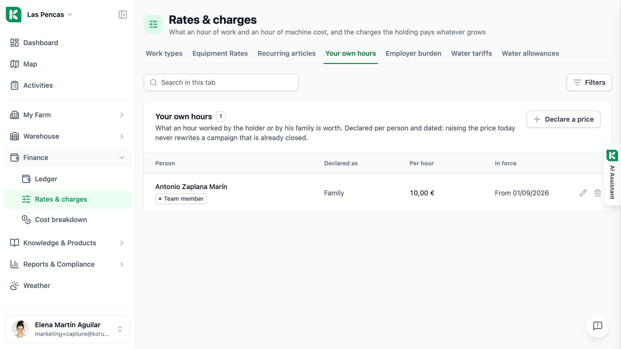
Task: Switch to the Water tariffs tab
Action: click(x=471, y=53)
